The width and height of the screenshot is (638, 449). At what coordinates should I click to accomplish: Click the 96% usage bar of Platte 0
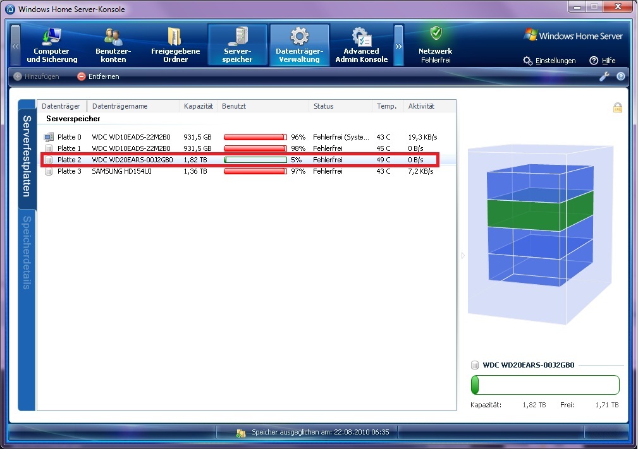click(x=255, y=137)
